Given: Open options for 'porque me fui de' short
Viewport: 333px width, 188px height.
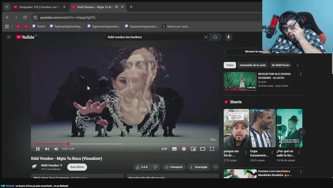Looking at the screenshot, I should 246,152.
